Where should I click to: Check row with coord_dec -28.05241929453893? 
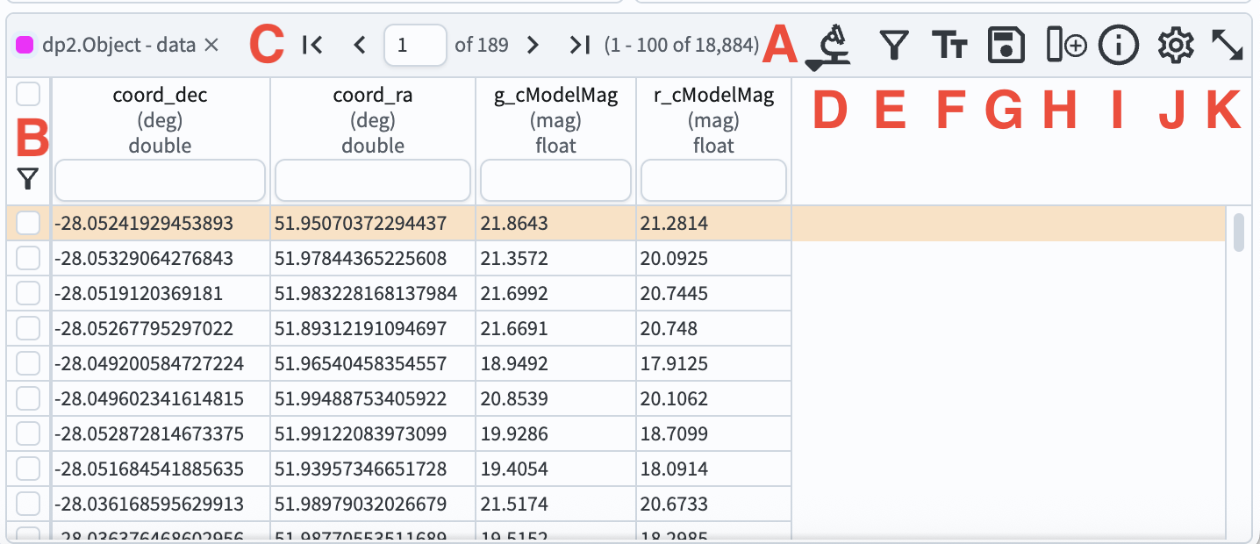28,224
